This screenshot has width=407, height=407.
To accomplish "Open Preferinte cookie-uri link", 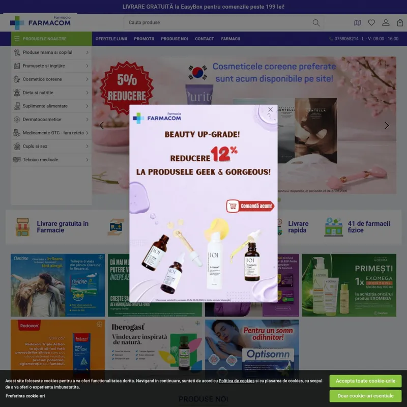I will click(x=25, y=396).
